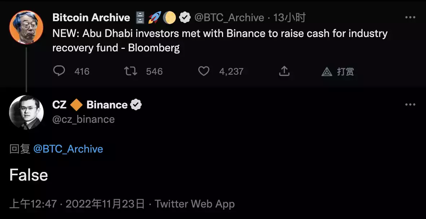Click Bitcoin Archive's verified badge
Viewport: 426px width, 219px height.
[185, 17]
